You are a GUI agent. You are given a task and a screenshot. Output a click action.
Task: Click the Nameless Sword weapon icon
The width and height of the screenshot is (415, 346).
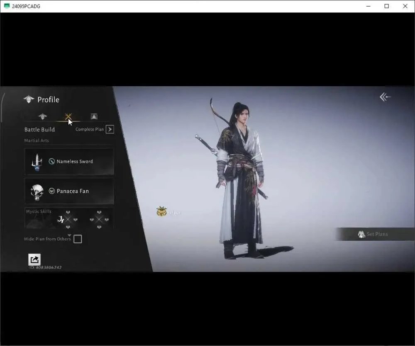pyautogui.click(x=37, y=162)
